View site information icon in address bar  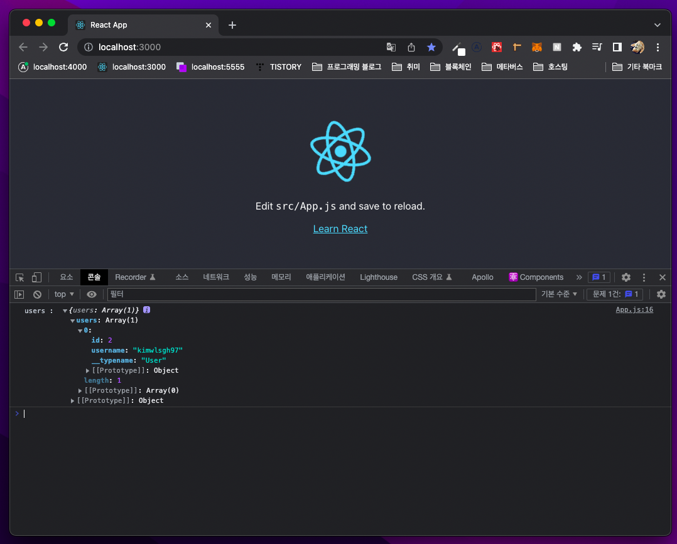click(x=89, y=47)
